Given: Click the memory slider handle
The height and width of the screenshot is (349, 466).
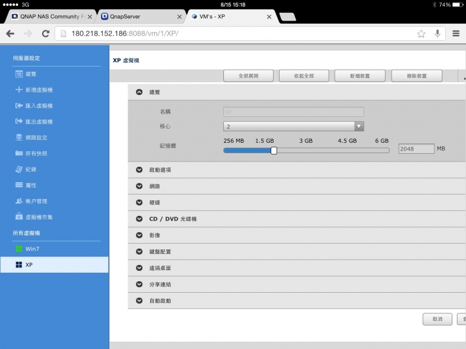Looking at the screenshot, I should (274, 151).
